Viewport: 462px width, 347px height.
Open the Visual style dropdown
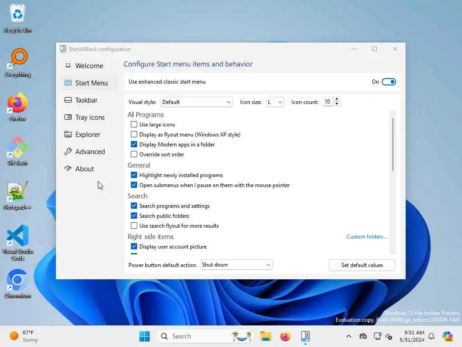tap(197, 102)
